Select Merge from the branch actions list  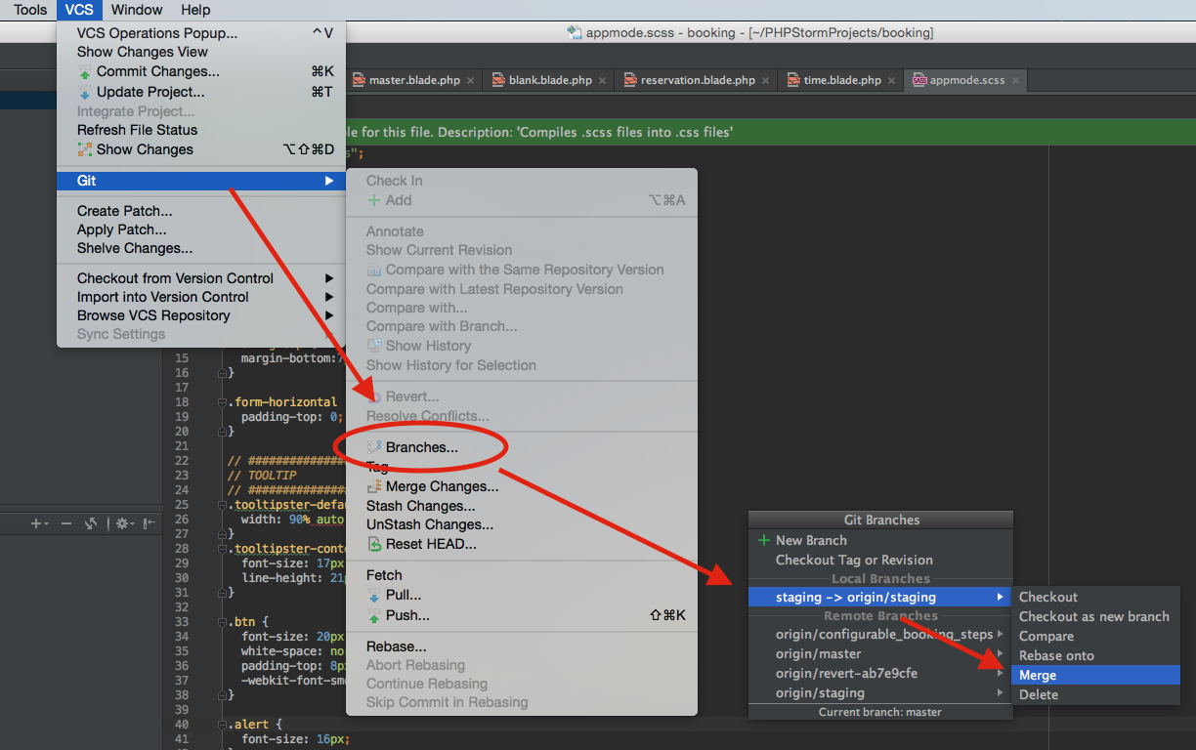[x=1038, y=675]
